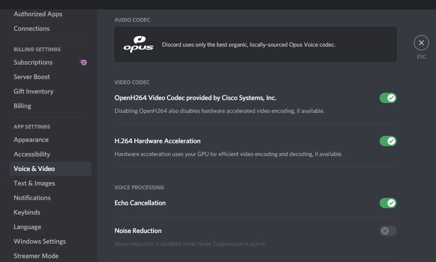The height and width of the screenshot is (262, 436).
Task: Turn off H.264 Hardware Acceleration
Action: pos(388,141)
